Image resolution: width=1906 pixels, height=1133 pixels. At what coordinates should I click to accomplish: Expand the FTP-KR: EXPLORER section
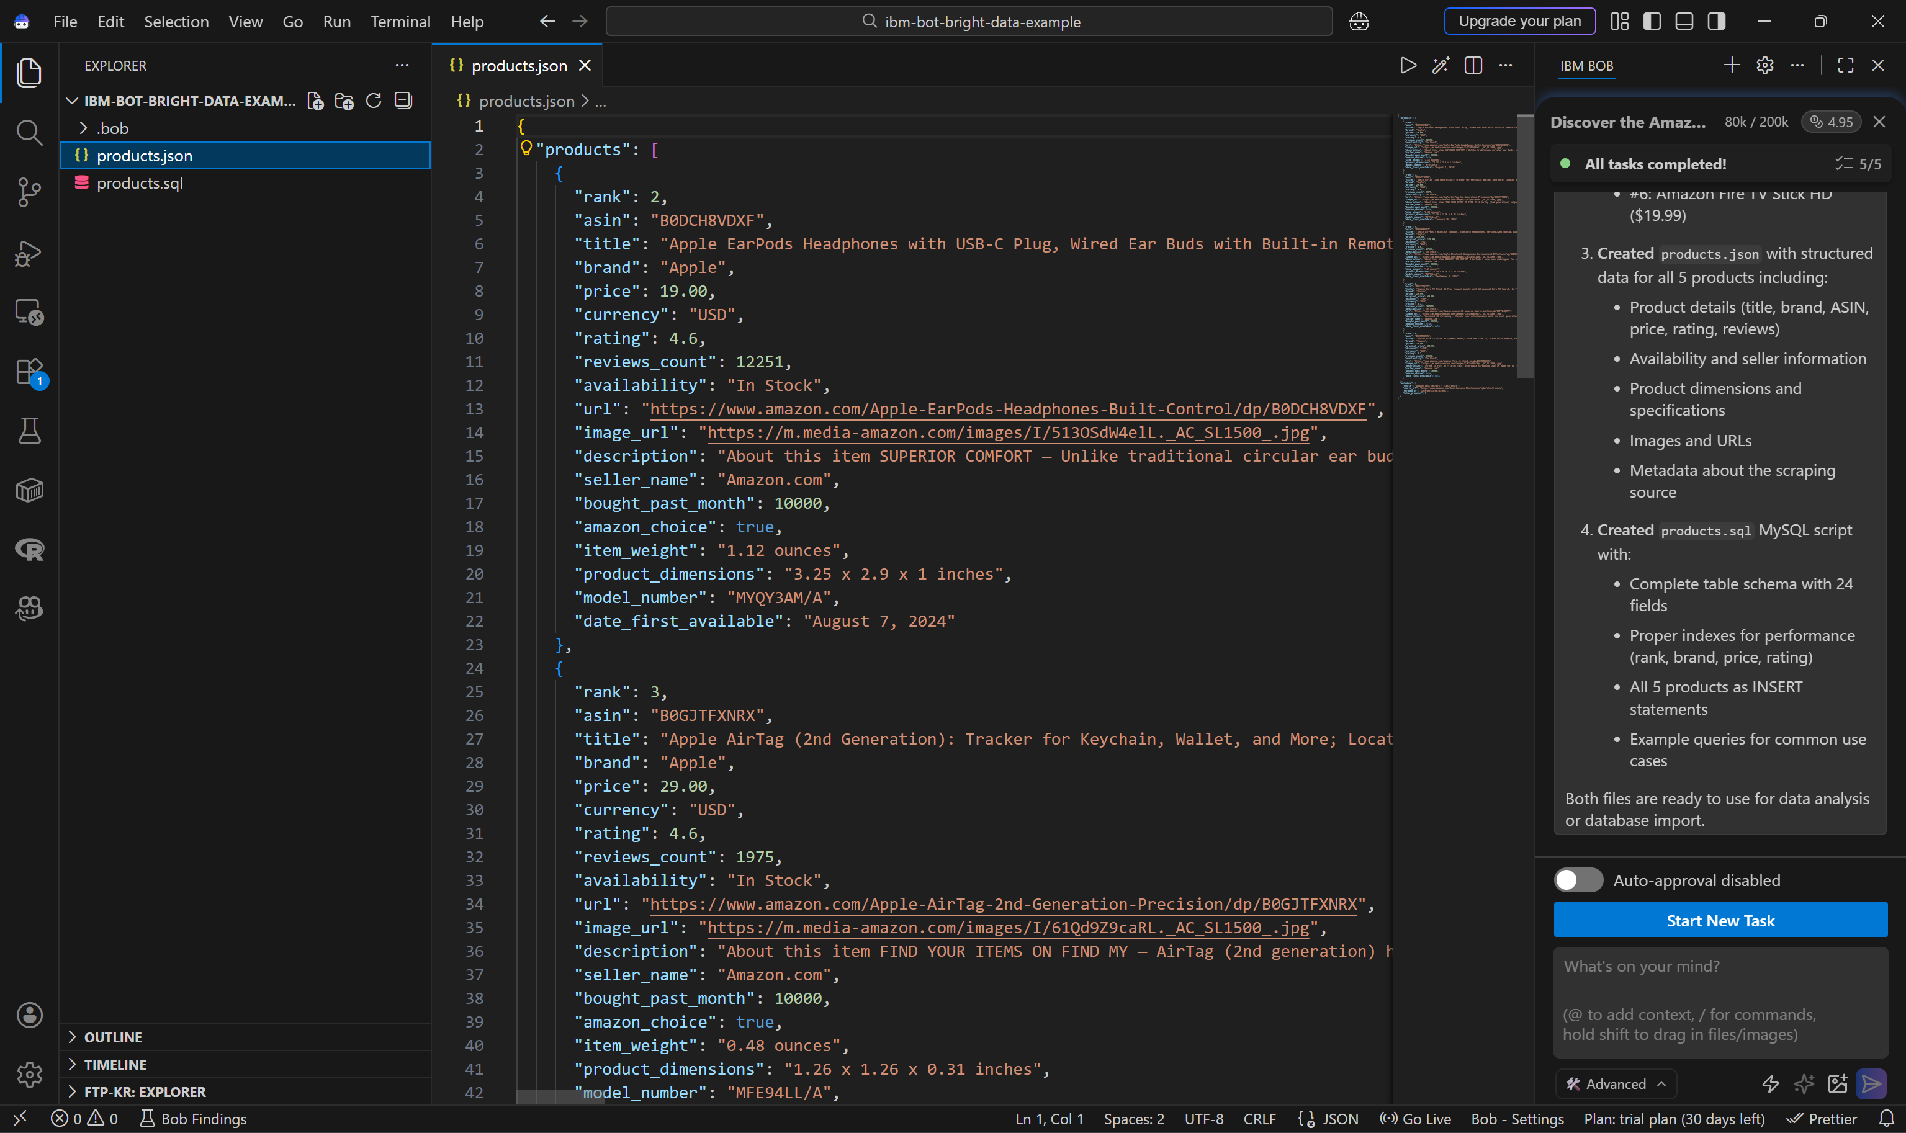(245, 1092)
